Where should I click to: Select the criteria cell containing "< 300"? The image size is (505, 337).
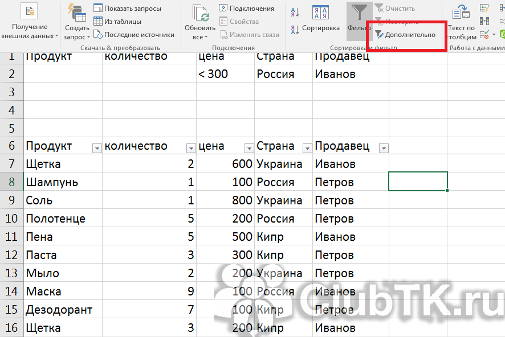tap(226, 74)
